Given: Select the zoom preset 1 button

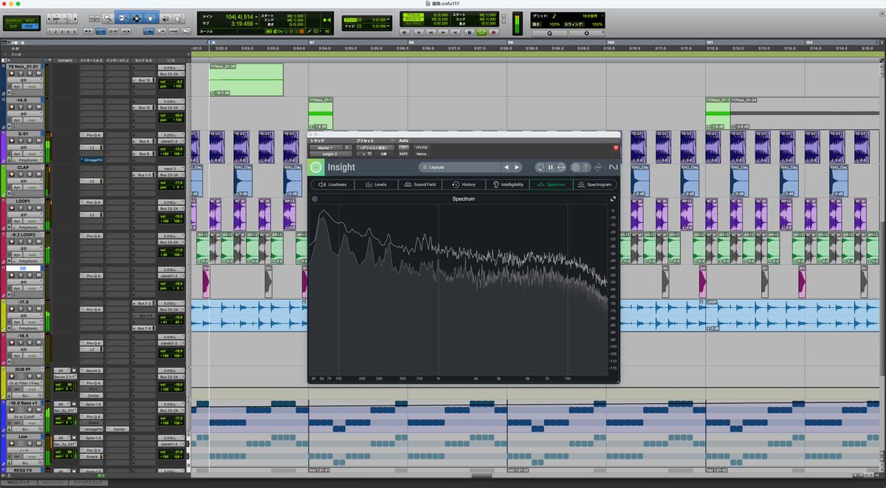Looking at the screenshot, I should 49,32.
